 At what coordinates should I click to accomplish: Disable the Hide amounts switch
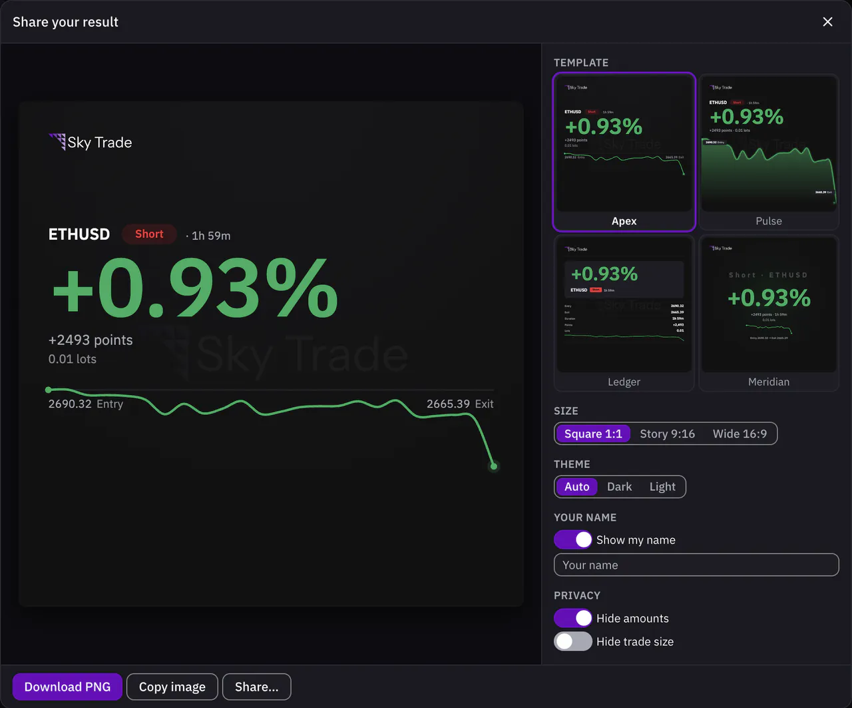click(x=573, y=618)
